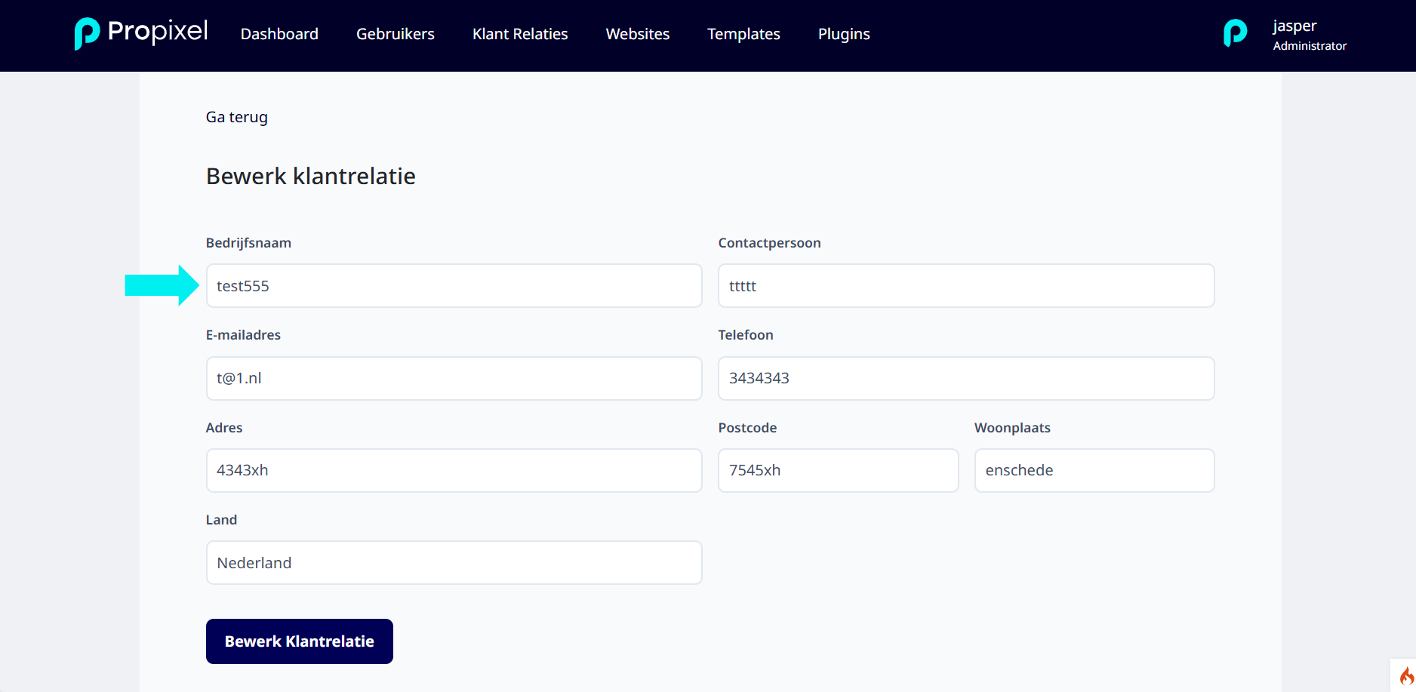Select the Woonplaats field with enschede
Screen dimensions: 1416x692
point(1094,470)
